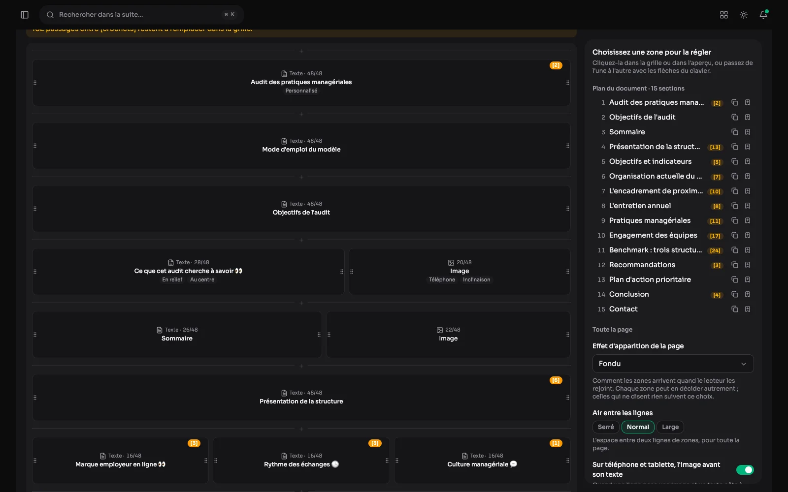The image size is (788, 492).
Task: Click the bookmark icon for Objectifs et indicateurs
Action: (x=748, y=161)
